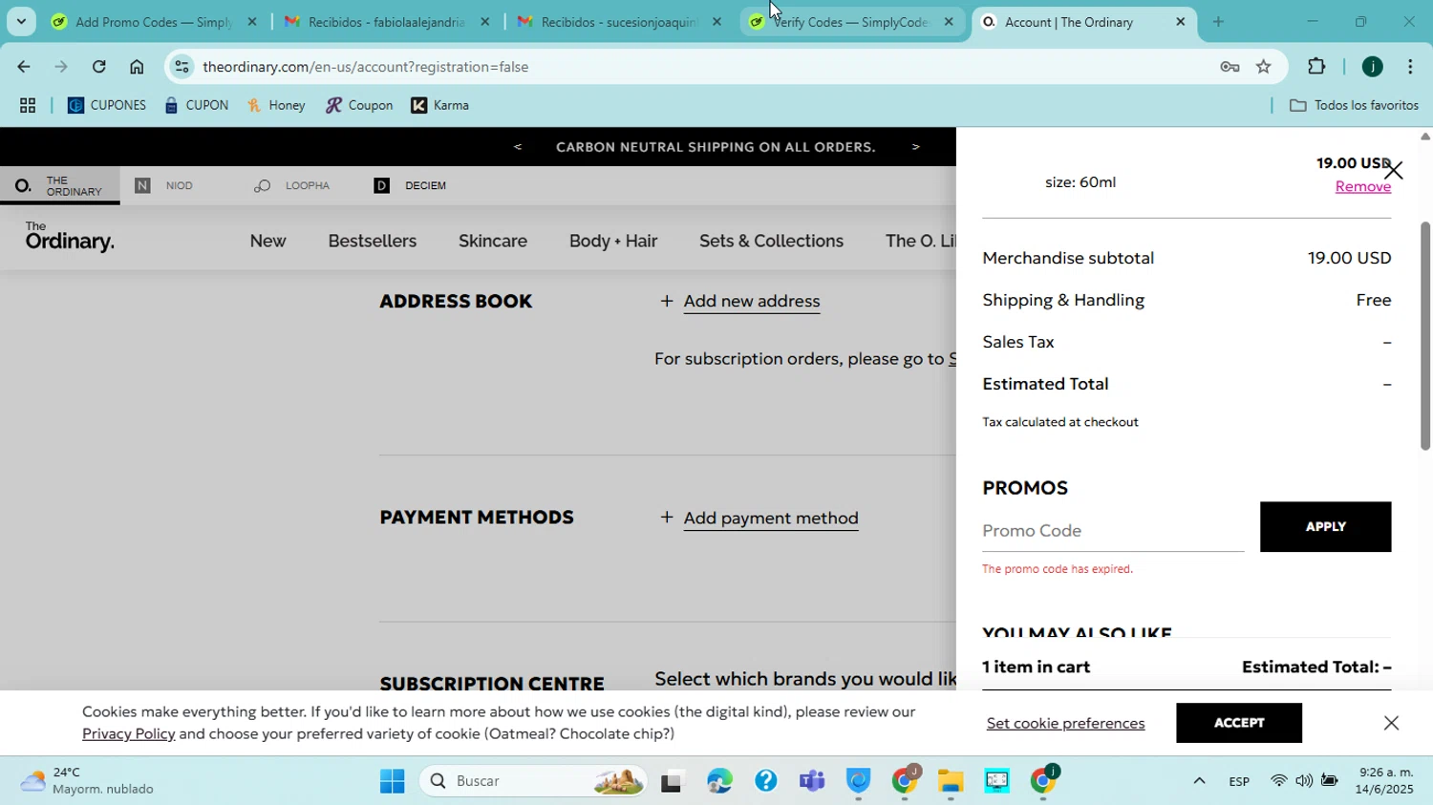
Task: Open File Explorer from taskbar
Action: point(950,781)
